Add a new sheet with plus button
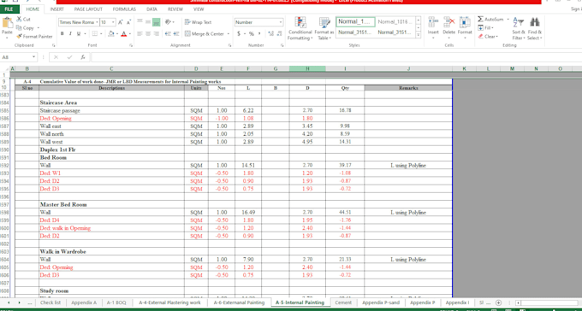The height and width of the screenshot is (311, 582). click(x=498, y=302)
